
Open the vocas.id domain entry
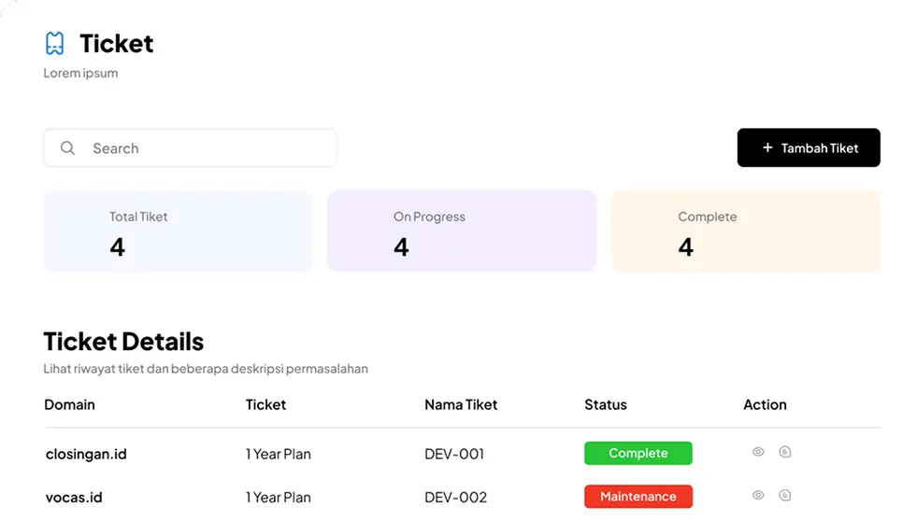(75, 498)
